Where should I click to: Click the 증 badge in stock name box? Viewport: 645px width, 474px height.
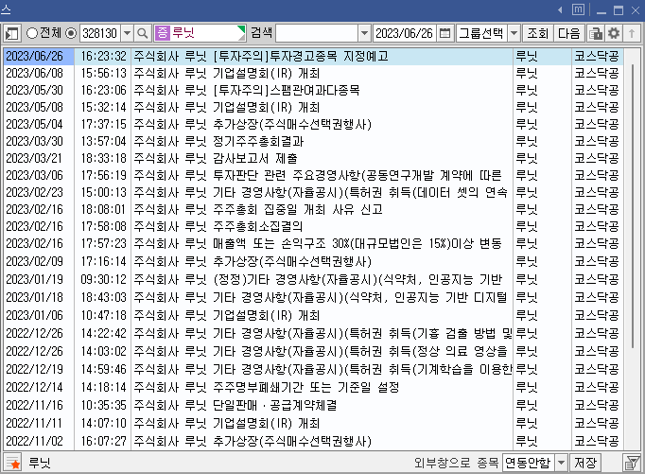pyautogui.click(x=163, y=33)
